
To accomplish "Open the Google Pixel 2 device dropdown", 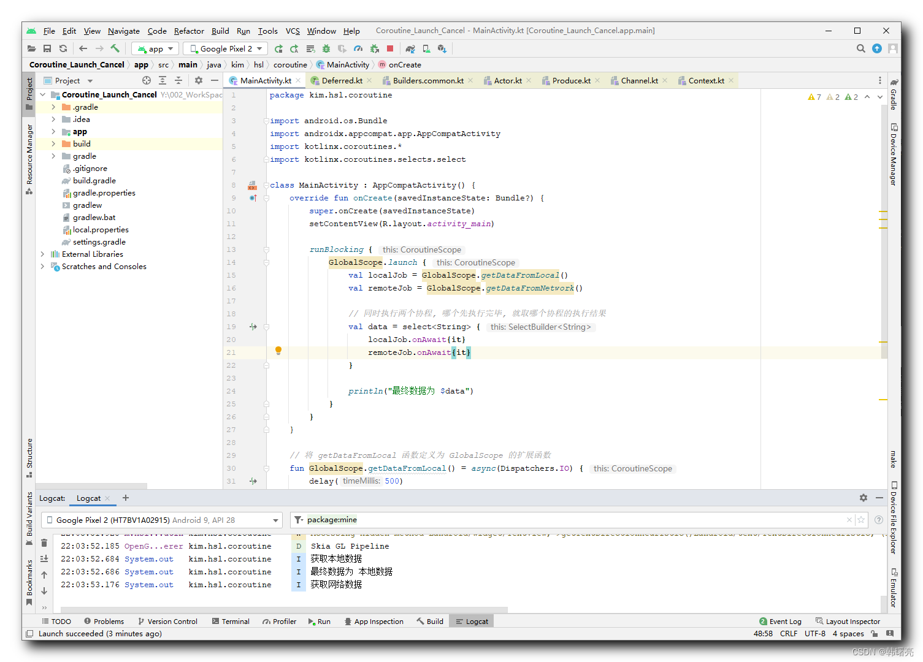I will click(x=225, y=48).
